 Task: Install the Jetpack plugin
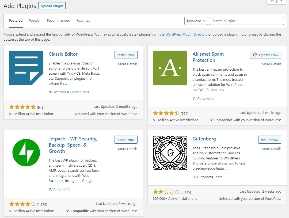[126, 140]
